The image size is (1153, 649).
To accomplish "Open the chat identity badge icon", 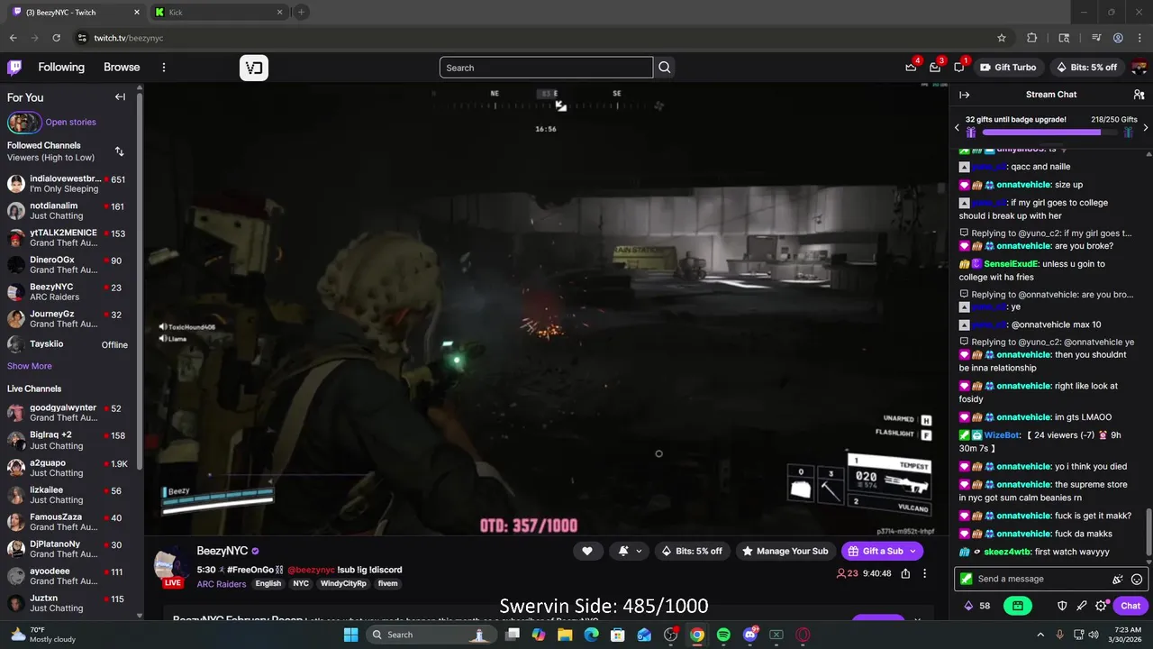I will (x=967, y=580).
